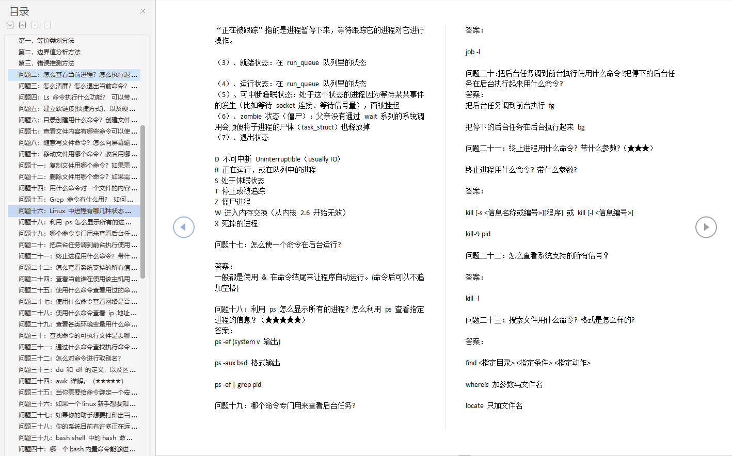Click heading 问题十七：怎么使一个命令在后台运行
Viewport: 732px width, 456px height.
(278, 245)
